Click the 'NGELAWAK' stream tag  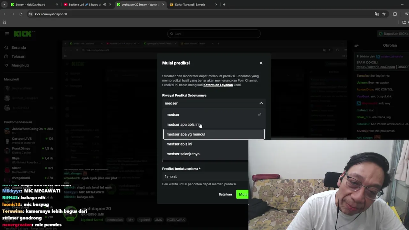[x=176, y=220]
